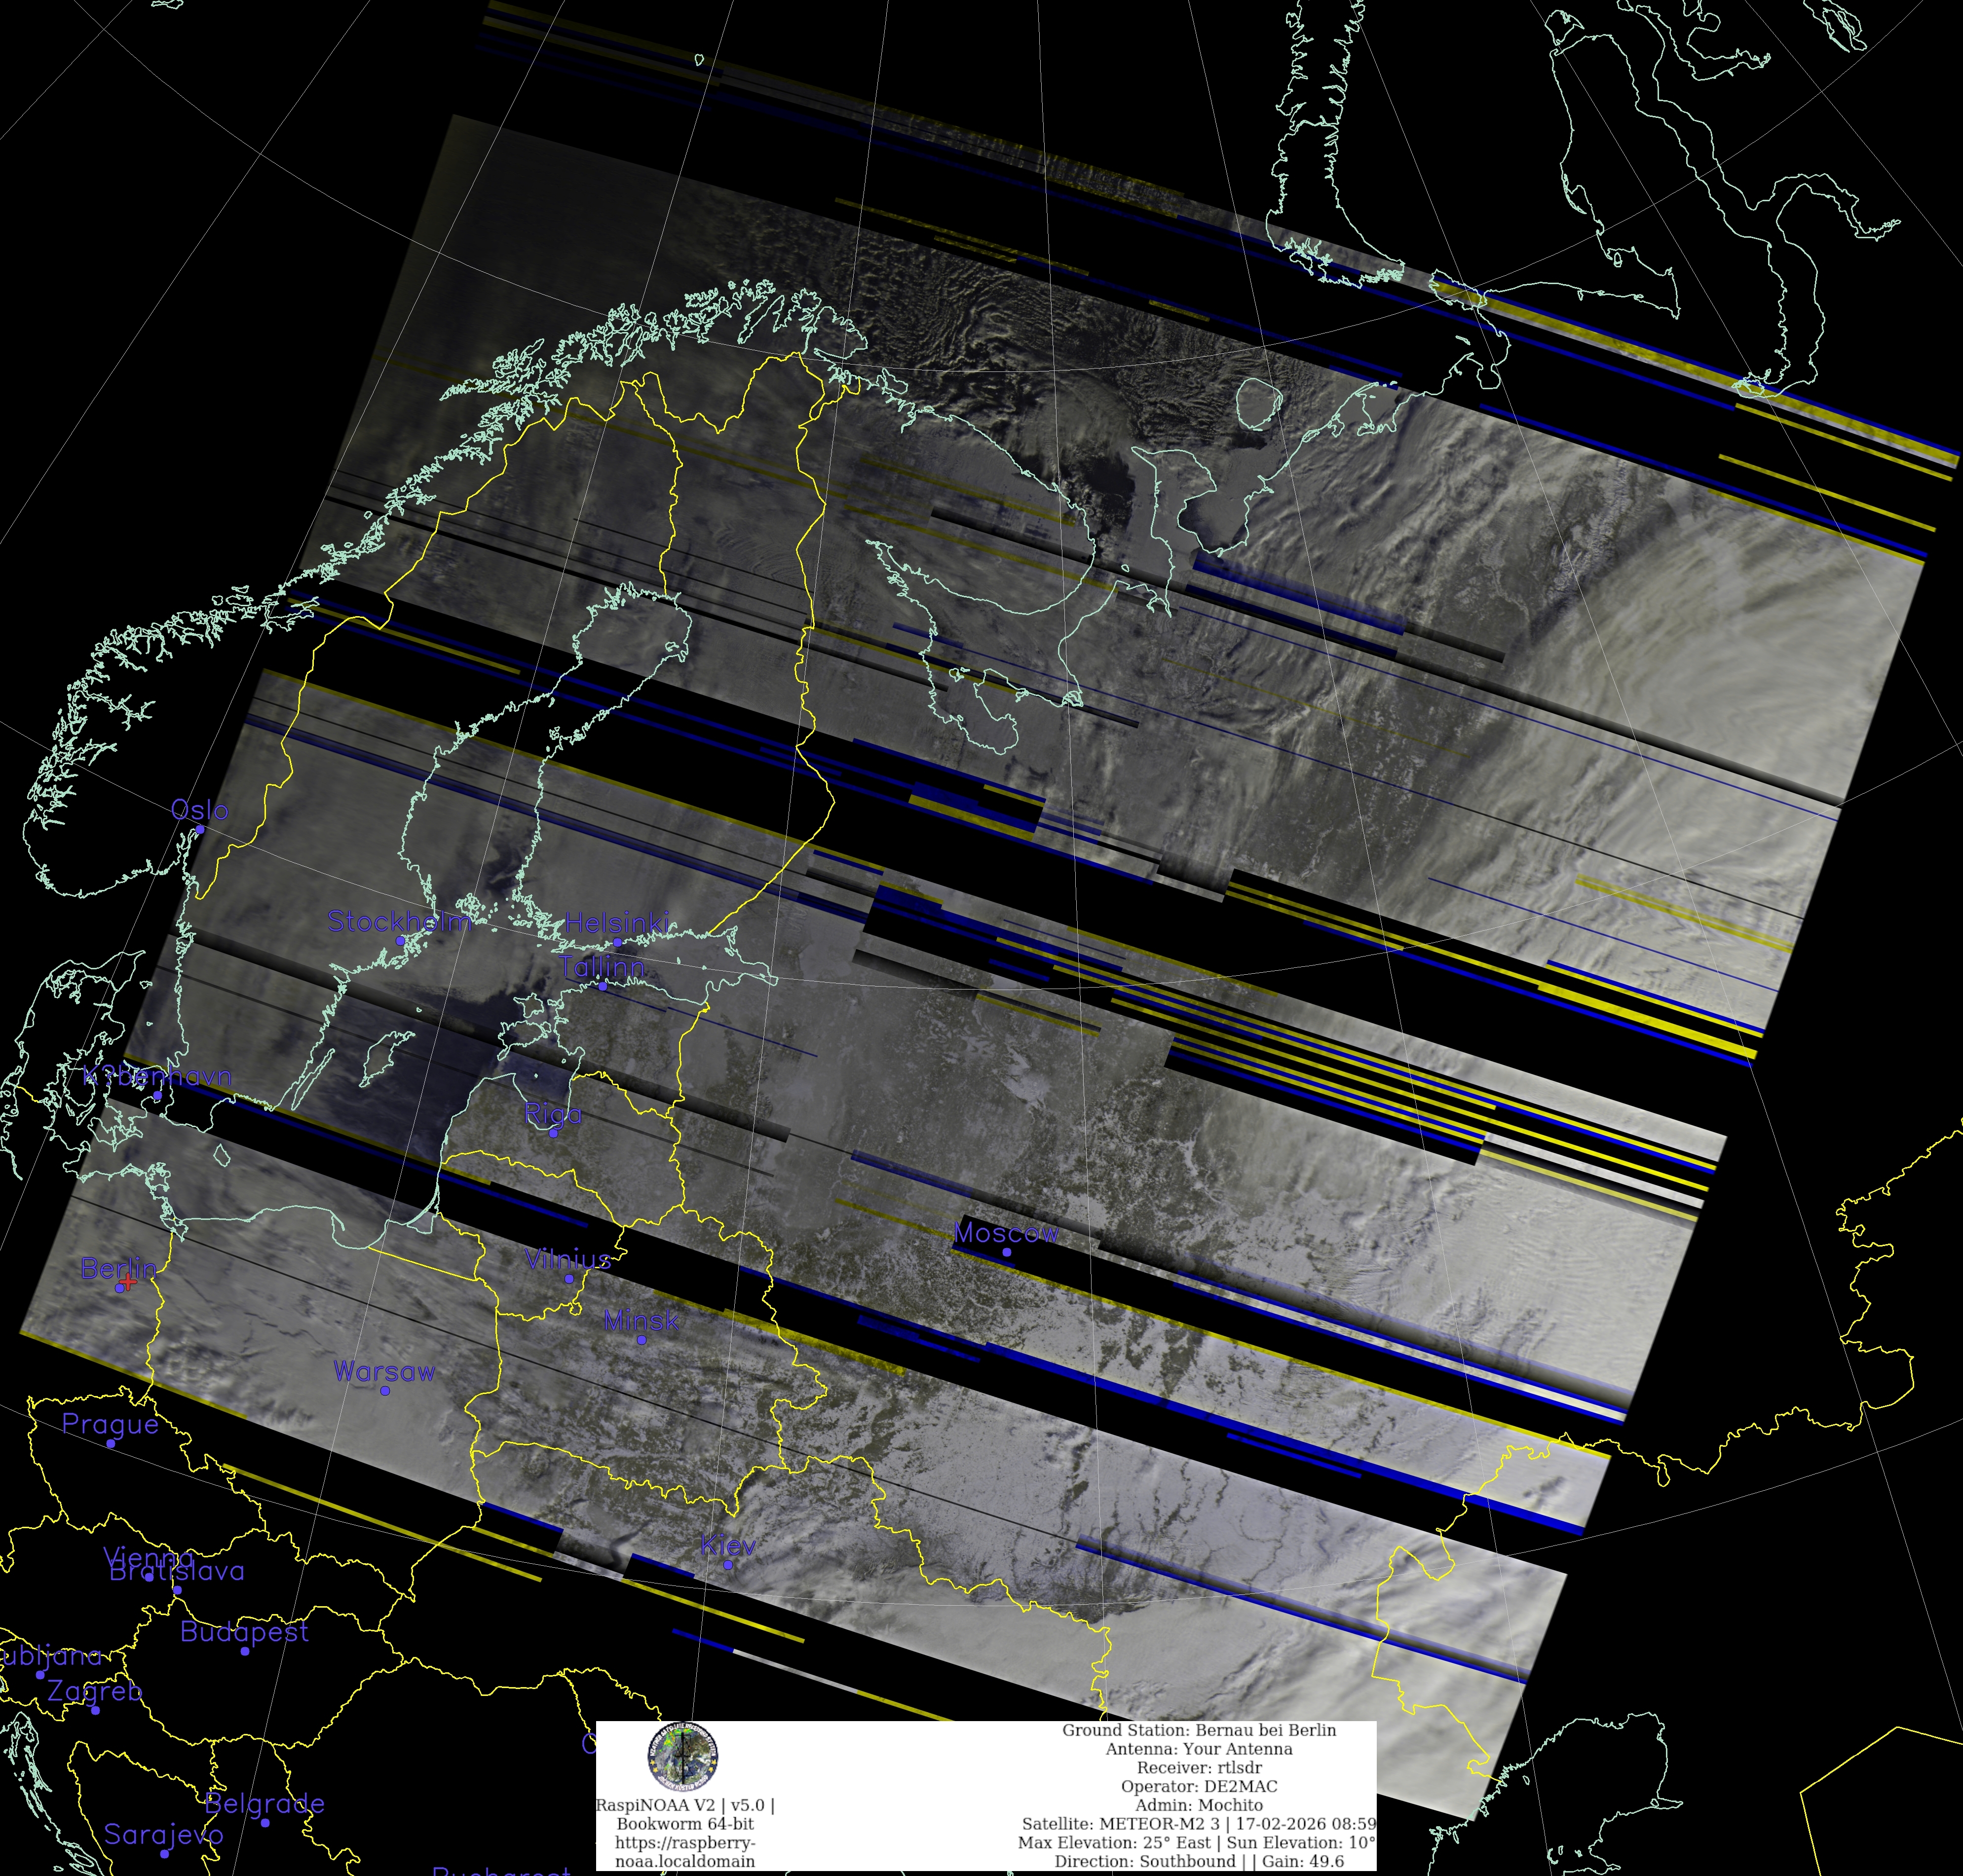Click the Budapest city marker dot
The width and height of the screenshot is (1963, 1876).
click(x=245, y=1651)
